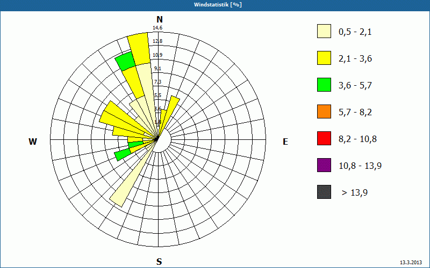This screenshot has height=268, width=430.
Task: Click the legend label "10,8 - 13,9"
Action: point(360,166)
